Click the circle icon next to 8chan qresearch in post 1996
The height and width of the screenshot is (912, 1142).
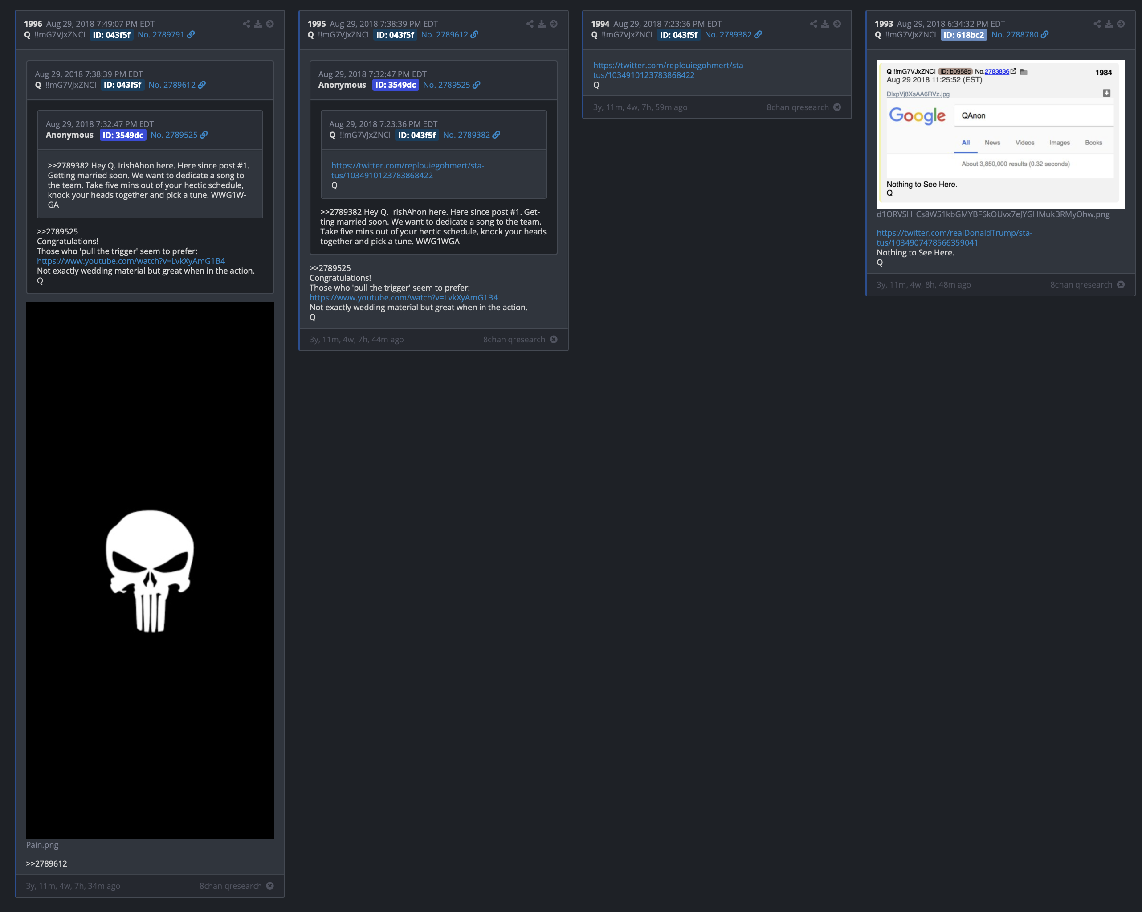pyautogui.click(x=270, y=886)
